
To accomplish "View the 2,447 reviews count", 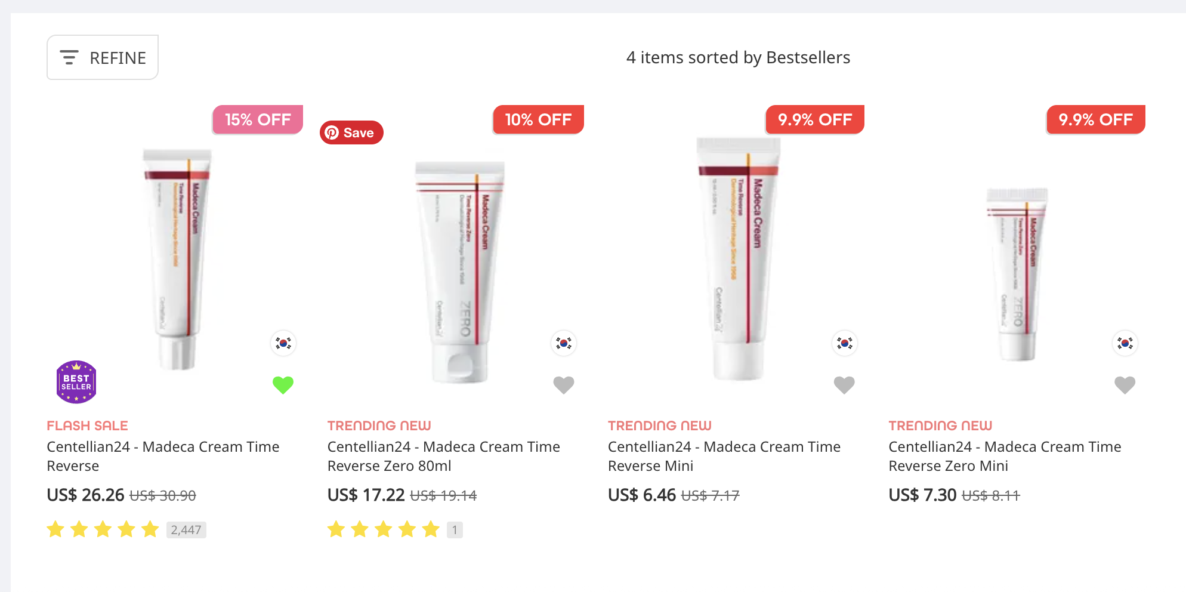I will pyautogui.click(x=186, y=530).
